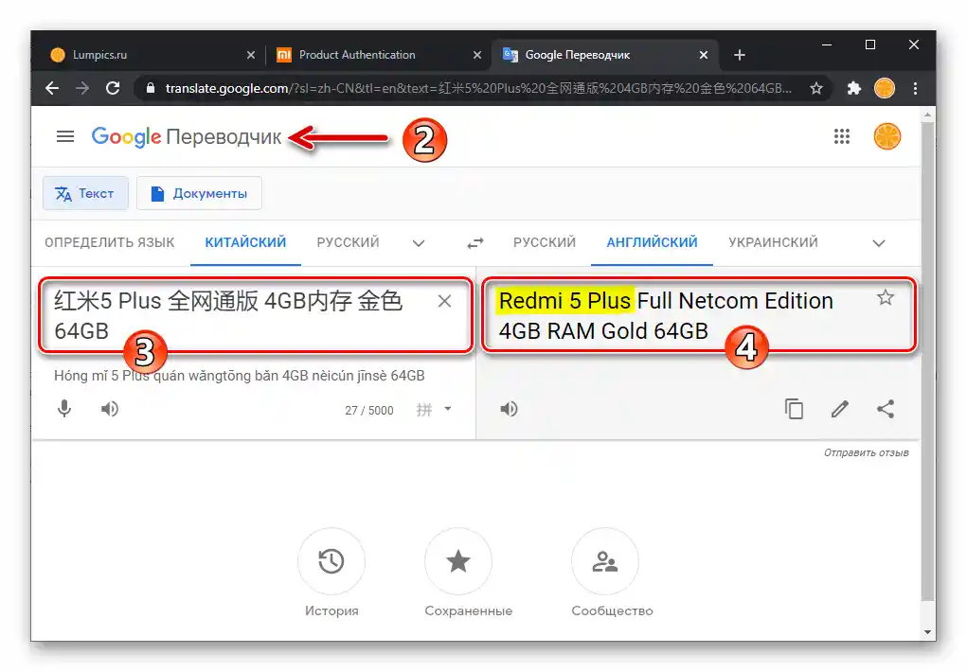967x672 pixels.
Task: Open the orange Google account avatar
Action: click(886, 136)
